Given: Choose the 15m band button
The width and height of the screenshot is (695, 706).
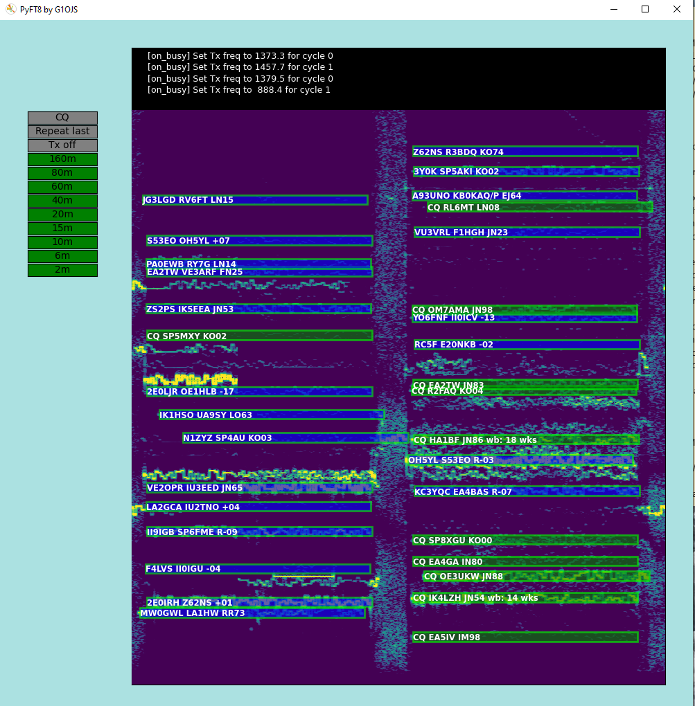Looking at the screenshot, I should [62, 228].
